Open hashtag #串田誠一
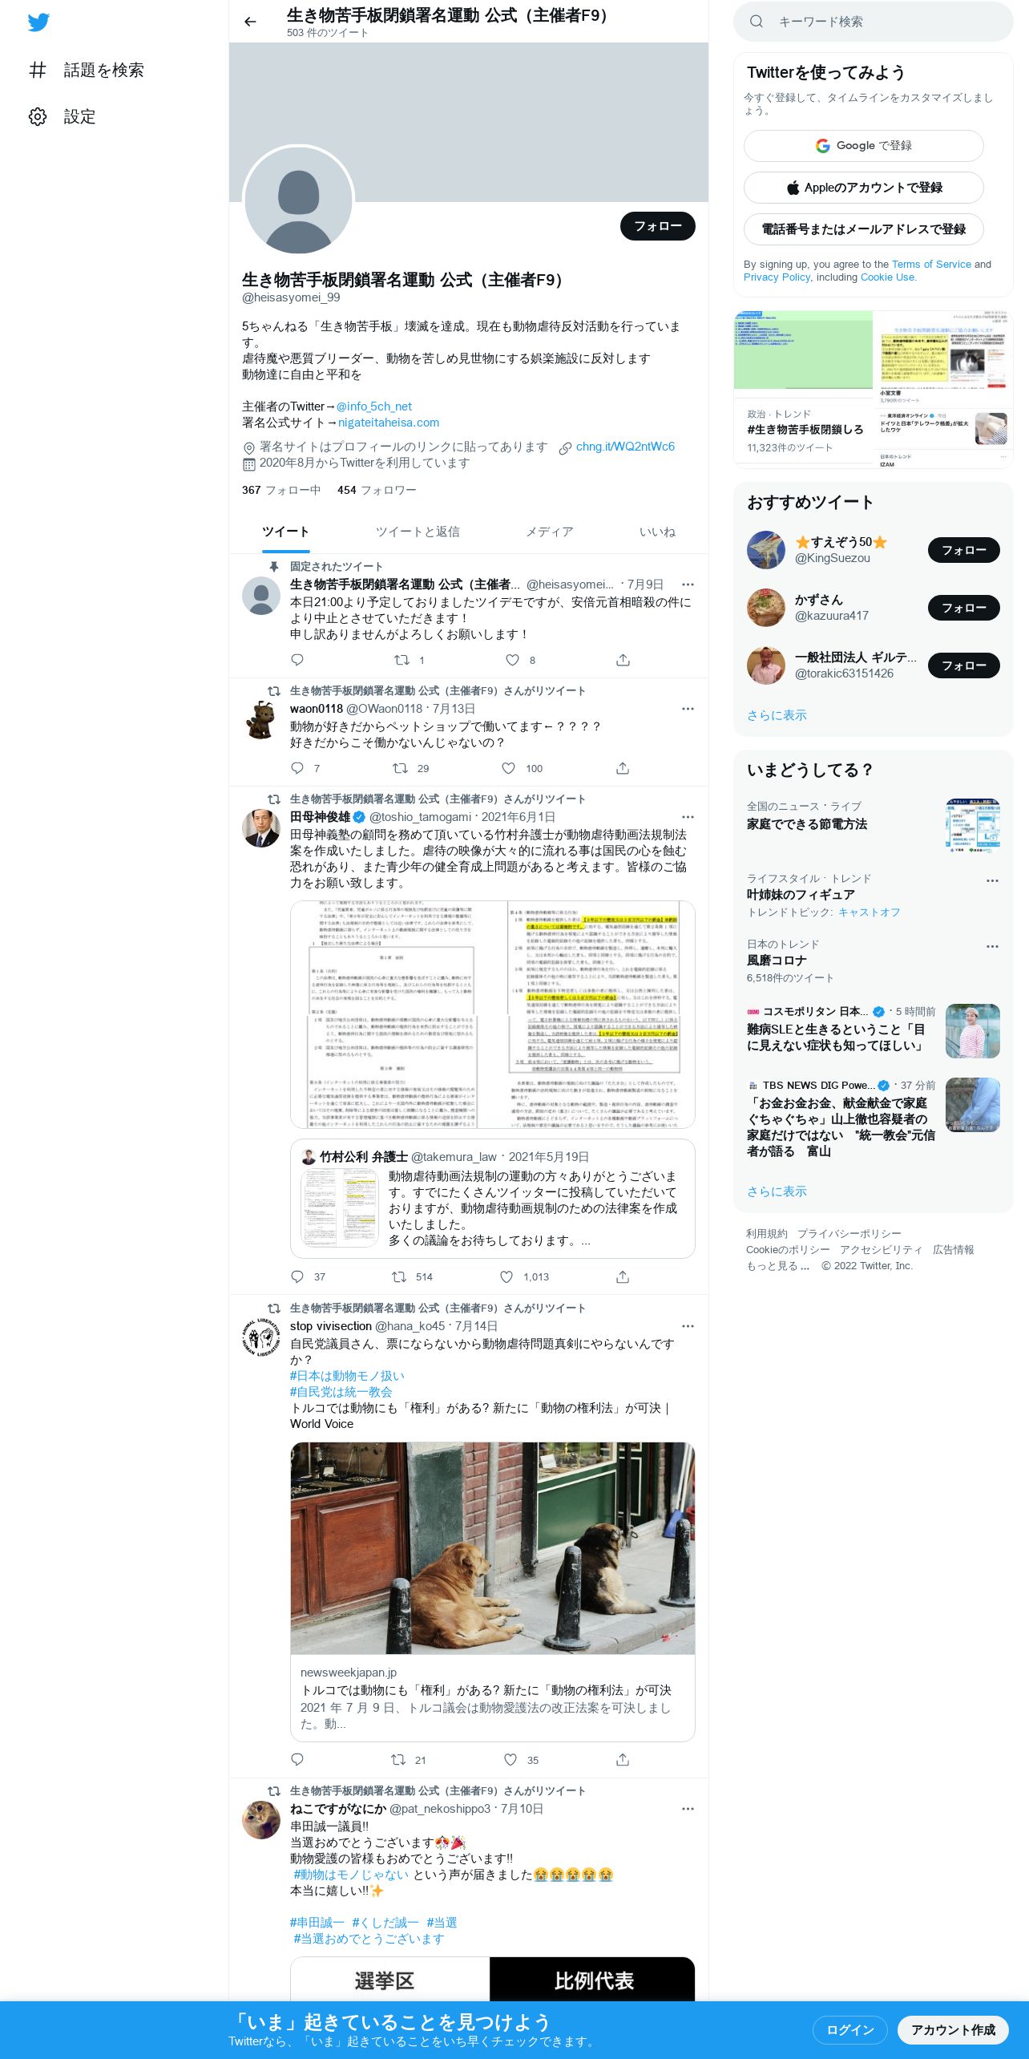Image resolution: width=1029 pixels, height=2059 pixels. (317, 1923)
